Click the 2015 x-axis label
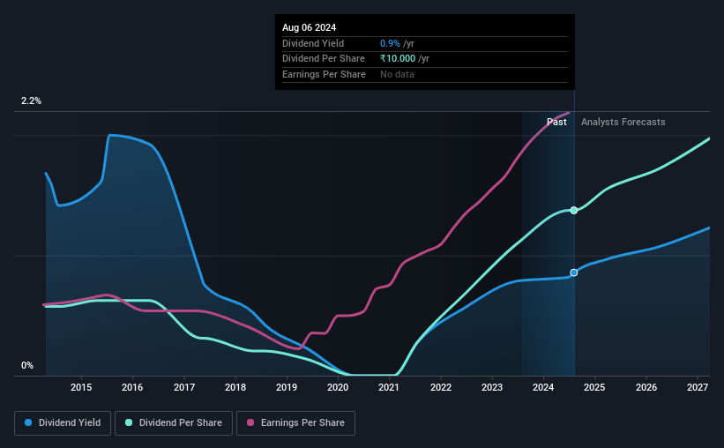 tap(81, 387)
